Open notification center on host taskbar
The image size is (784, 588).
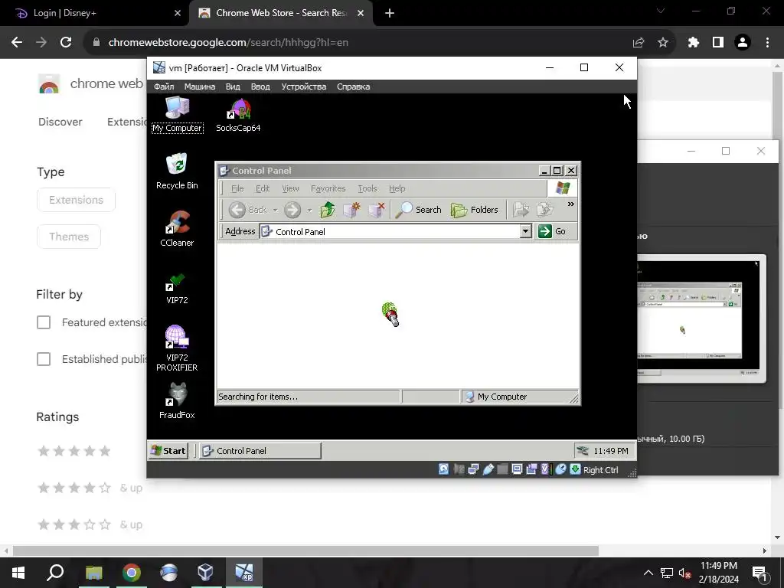click(x=759, y=573)
